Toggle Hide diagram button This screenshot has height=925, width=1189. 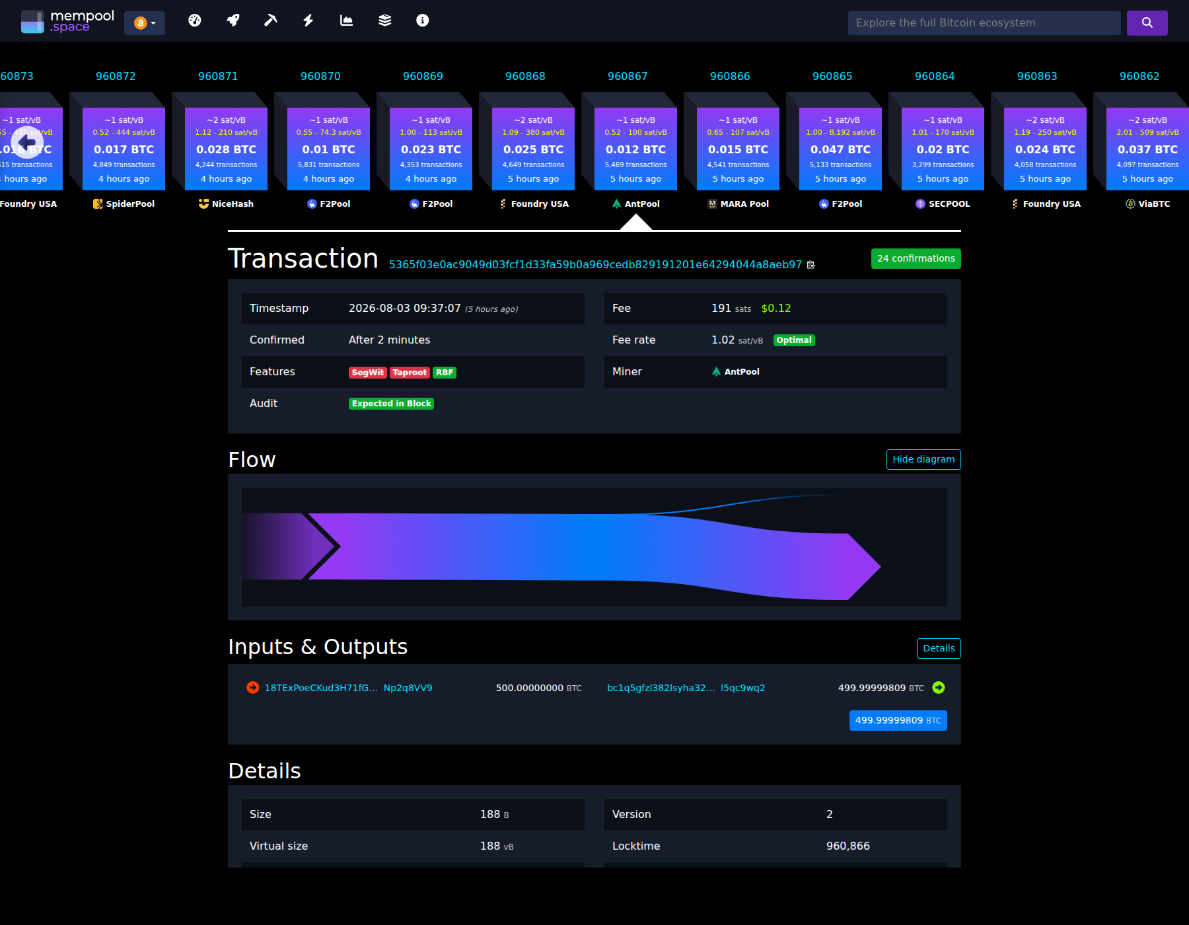[x=923, y=459]
